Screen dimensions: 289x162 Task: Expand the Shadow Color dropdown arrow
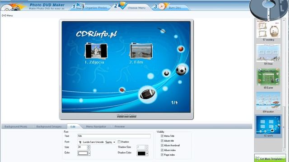[147, 153]
